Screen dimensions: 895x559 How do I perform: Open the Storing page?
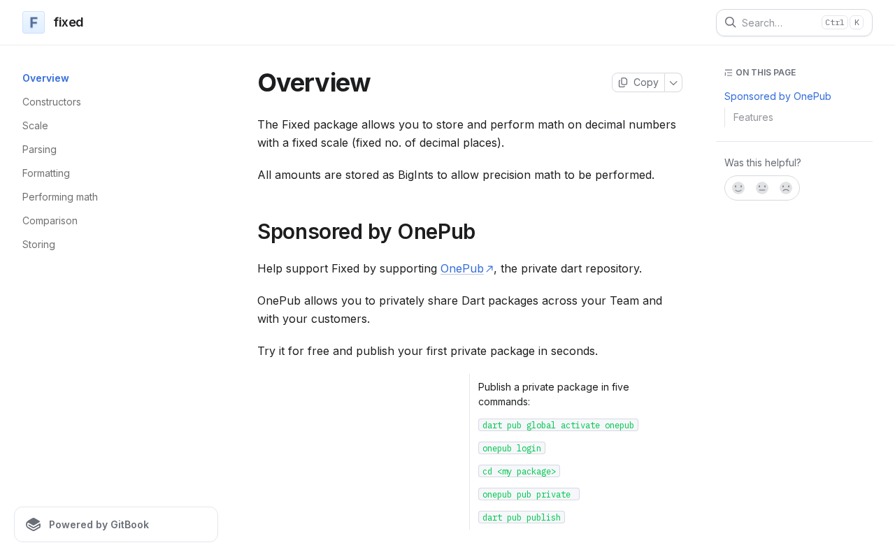[x=38, y=245]
